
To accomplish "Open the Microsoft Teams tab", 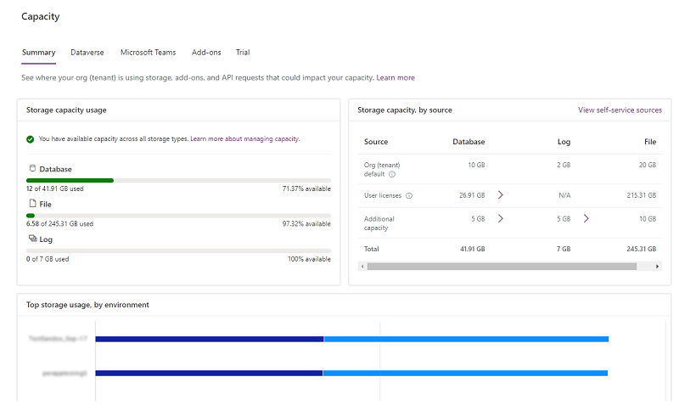I will (148, 53).
